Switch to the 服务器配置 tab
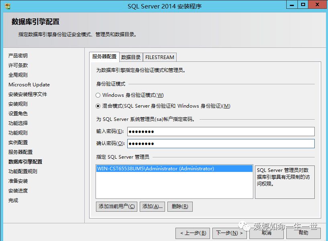The width and height of the screenshot is (328, 241). (x=104, y=57)
